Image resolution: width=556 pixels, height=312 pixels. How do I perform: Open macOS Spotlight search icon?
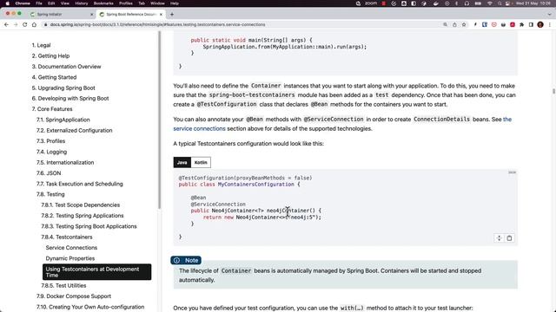pyautogui.click(x=500, y=3)
